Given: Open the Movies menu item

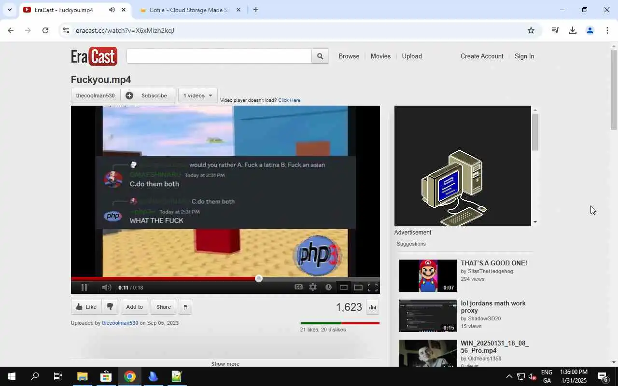Looking at the screenshot, I should (x=380, y=56).
